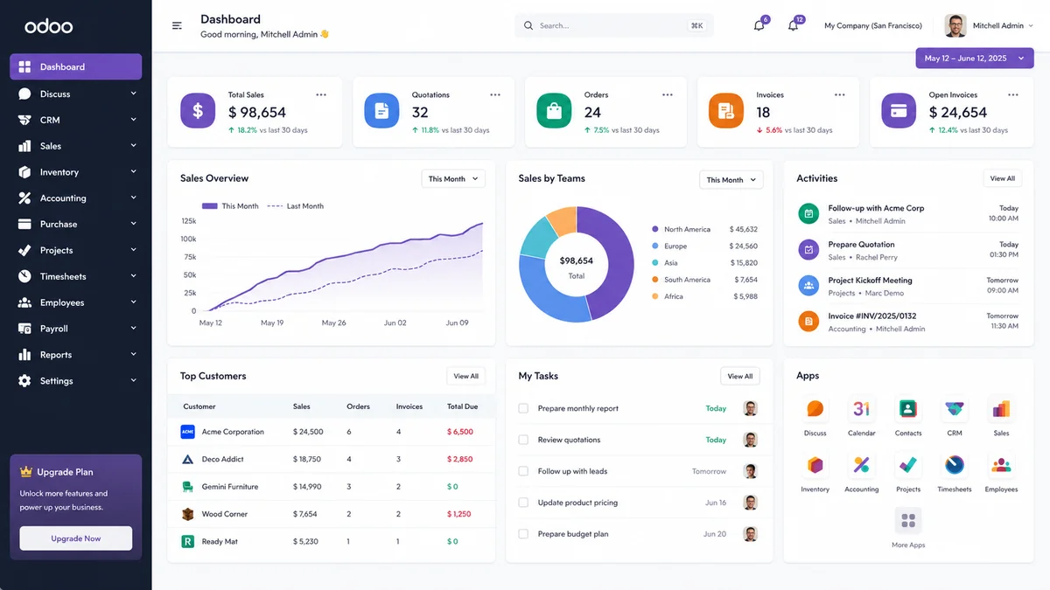Screen dimensions: 1050x590
Task: Click View All in Activities panel
Action: [x=1002, y=178]
